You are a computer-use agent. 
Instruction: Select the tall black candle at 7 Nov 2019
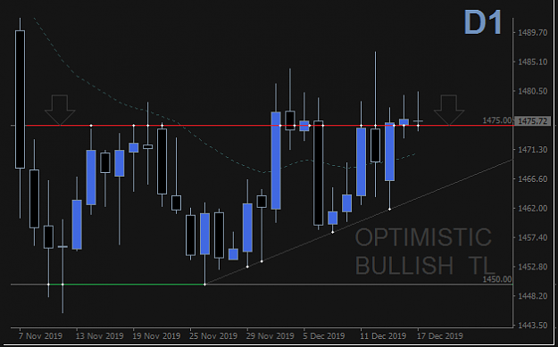[20, 99]
